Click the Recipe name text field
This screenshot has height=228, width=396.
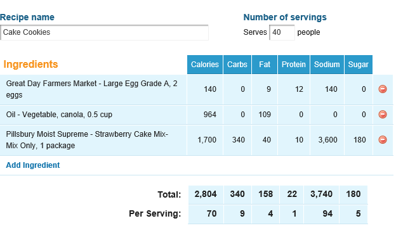104,32
